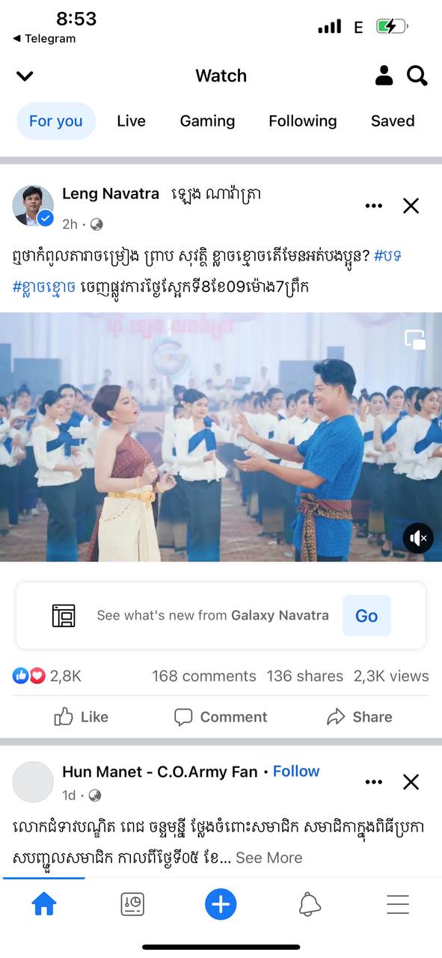Open the hamburger menu icon
The width and height of the screenshot is (442, 958).
point(398,905)
